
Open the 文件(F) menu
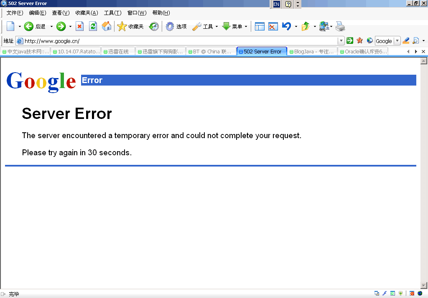(15, 13)
